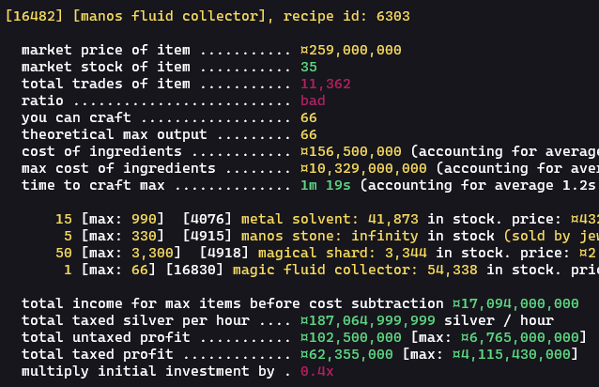
Task: Click '[max: ¤4,115,430,000]' taxed max
Action: (490, 354)
